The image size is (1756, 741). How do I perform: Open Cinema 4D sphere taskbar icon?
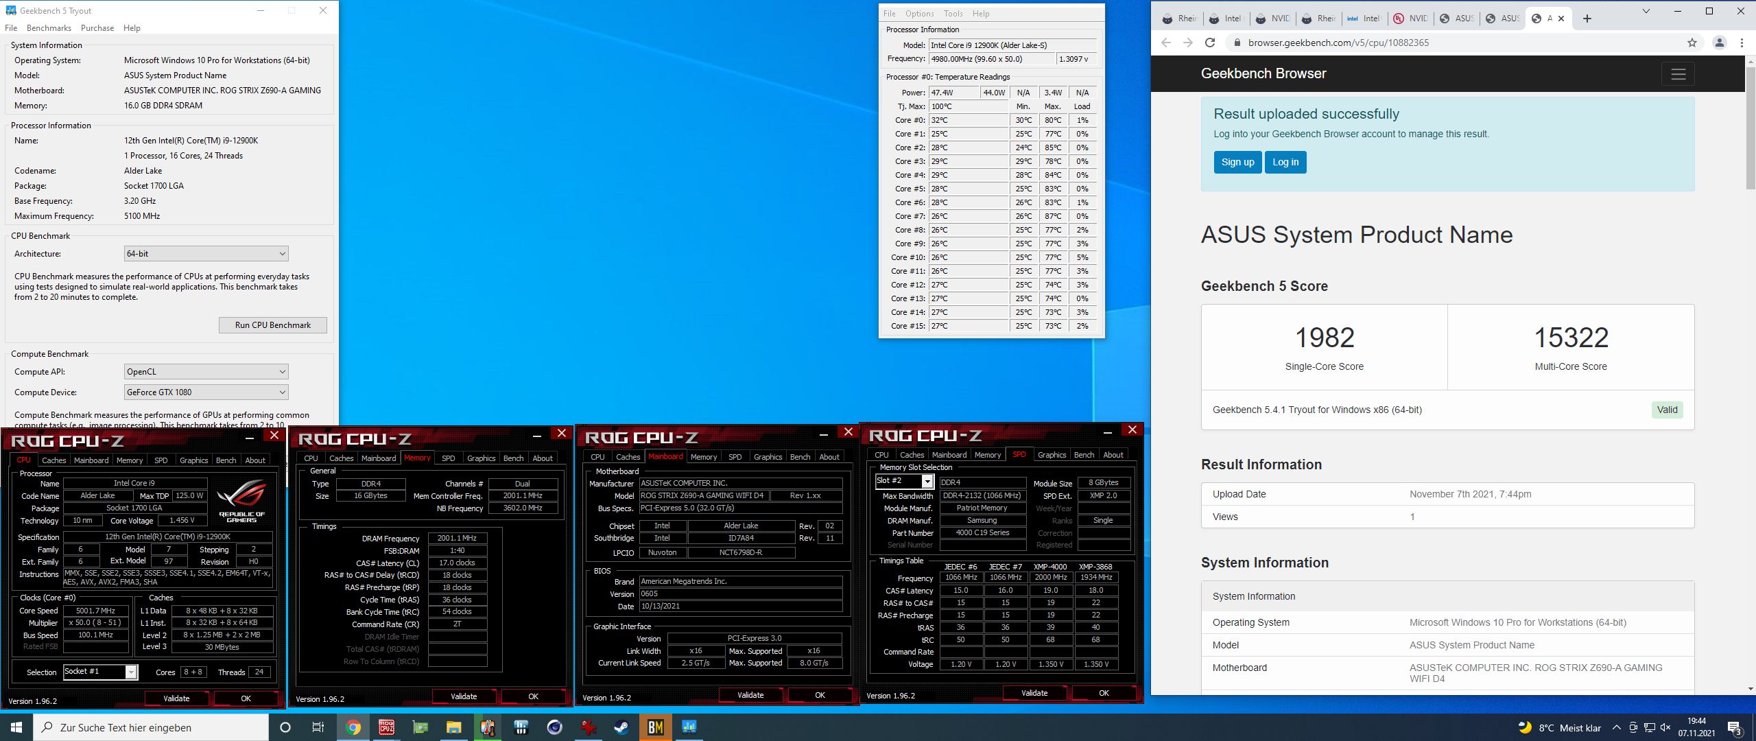[x=555, y=727]
